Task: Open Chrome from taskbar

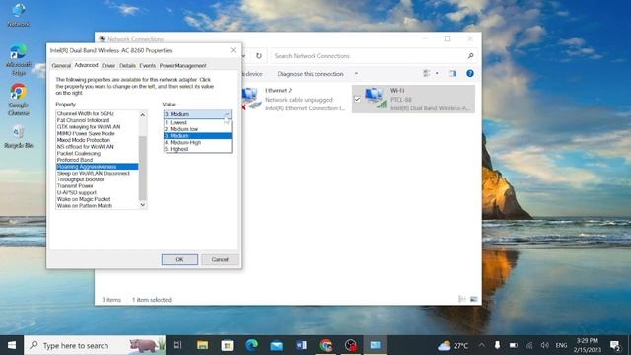Action: [x=326, y=345]
